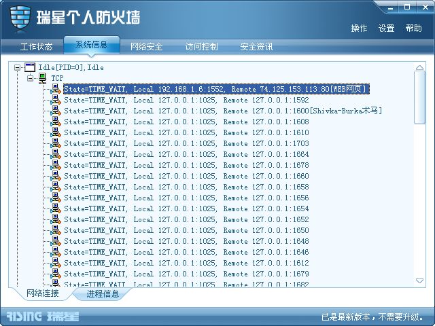The height and width of the screenshot is (326, 435).
Task: Click connection icon for Remote 127.0.0.1:1646
Action: 56,252
